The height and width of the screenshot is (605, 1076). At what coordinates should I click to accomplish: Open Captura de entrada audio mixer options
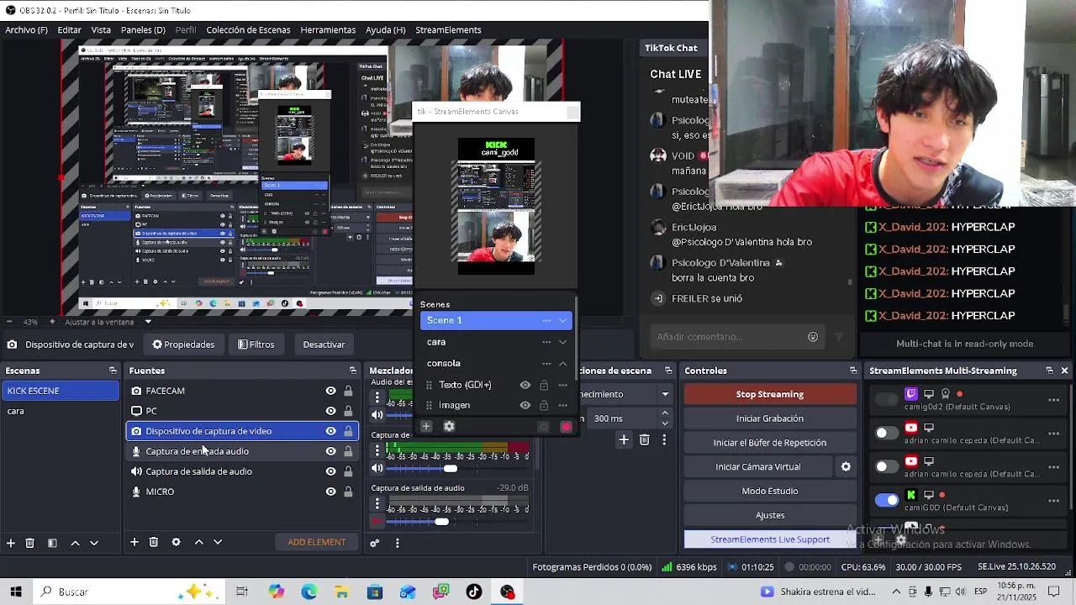(377, 451)
